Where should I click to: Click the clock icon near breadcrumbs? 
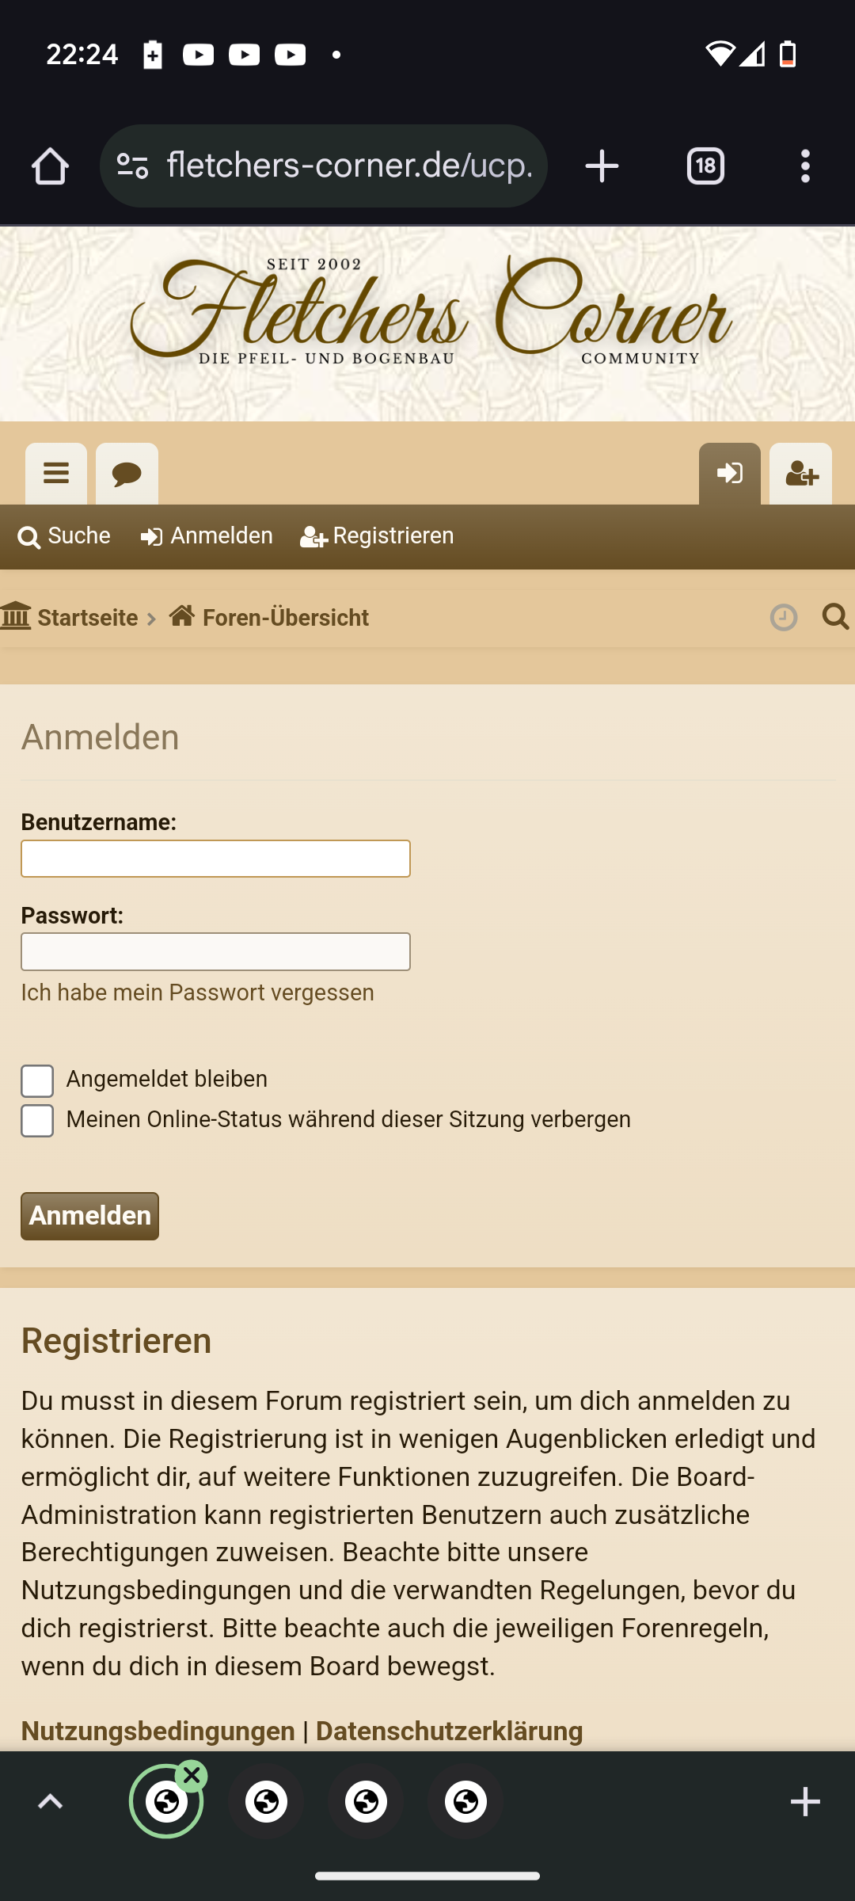click(784, 617)
